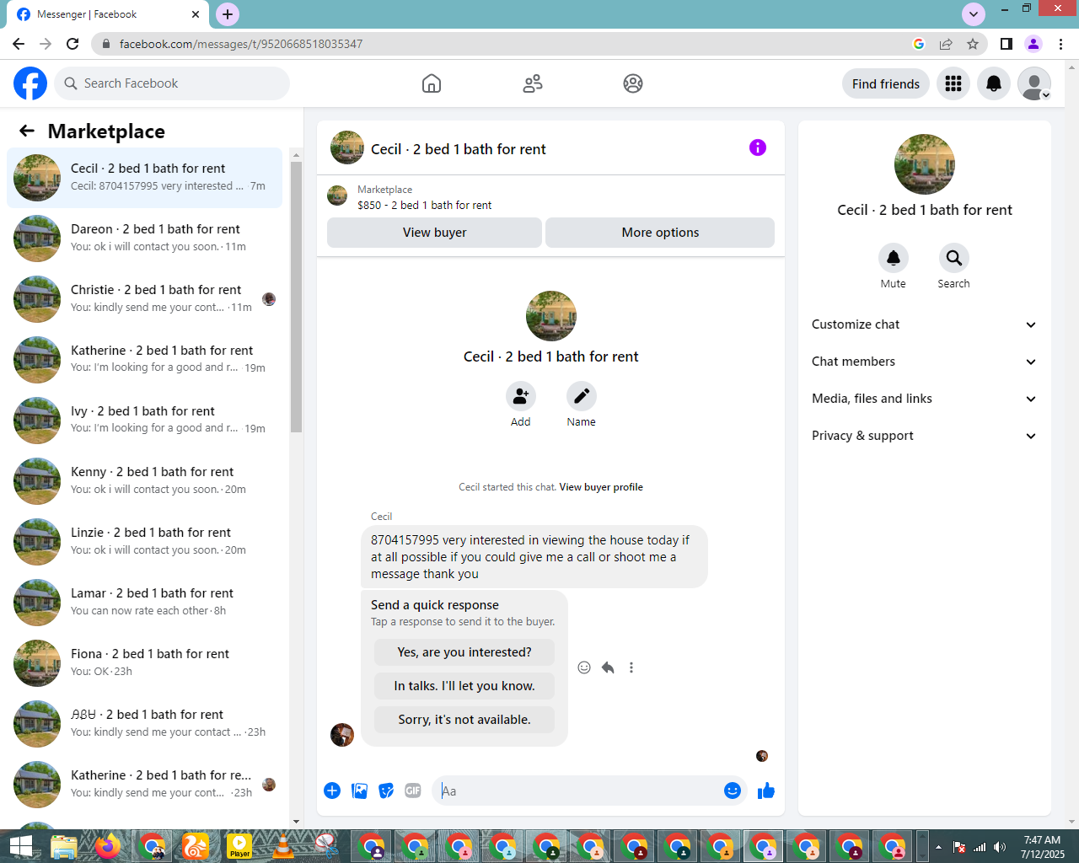Viewport: 1079px width, 863px height.
Task: Open VLC media player from taskbar
Action: [x=283, y=846]
